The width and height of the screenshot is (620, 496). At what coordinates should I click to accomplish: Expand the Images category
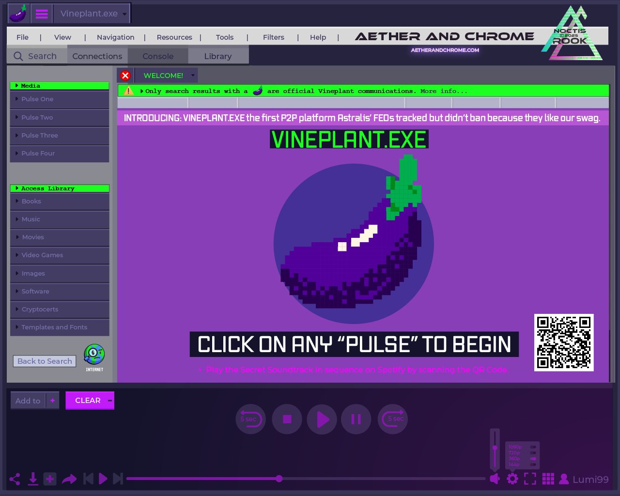pos(60,274)
